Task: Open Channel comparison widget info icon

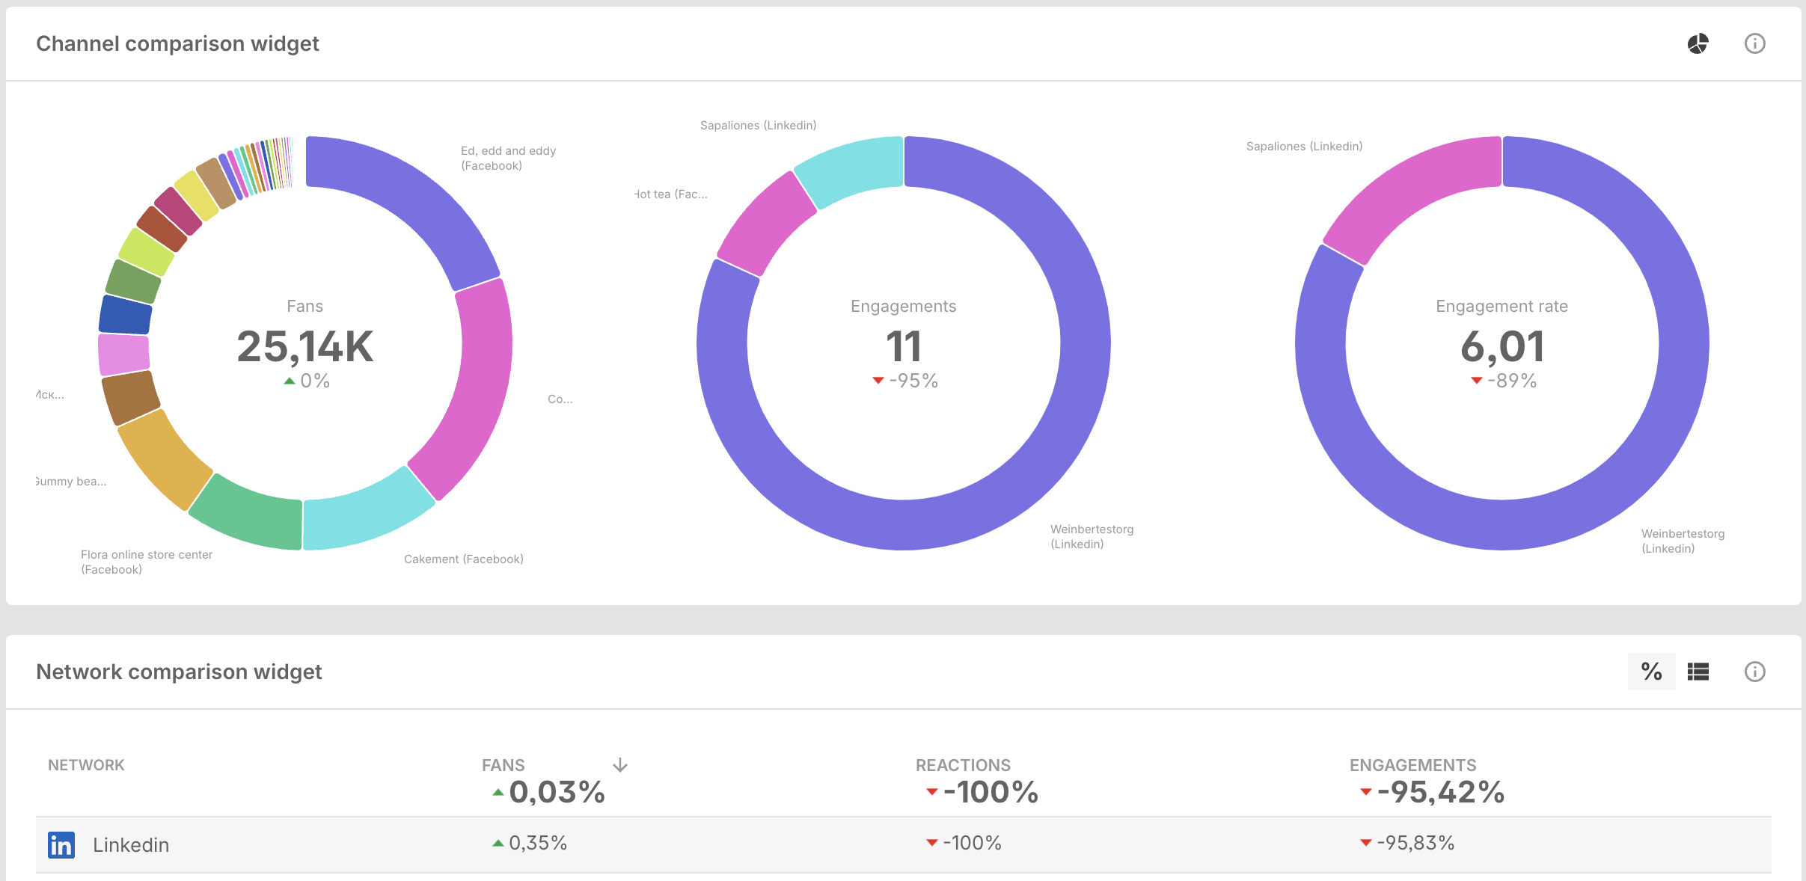Action: point(1754,44)
